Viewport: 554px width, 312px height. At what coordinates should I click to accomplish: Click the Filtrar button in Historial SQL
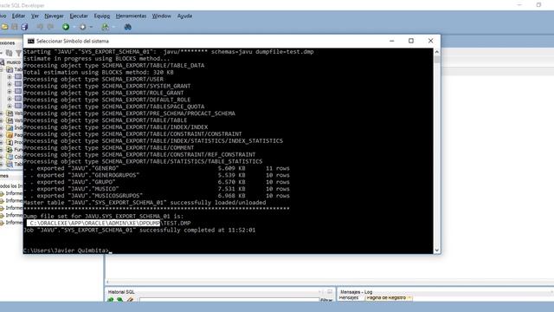click(x=326, y=300)
